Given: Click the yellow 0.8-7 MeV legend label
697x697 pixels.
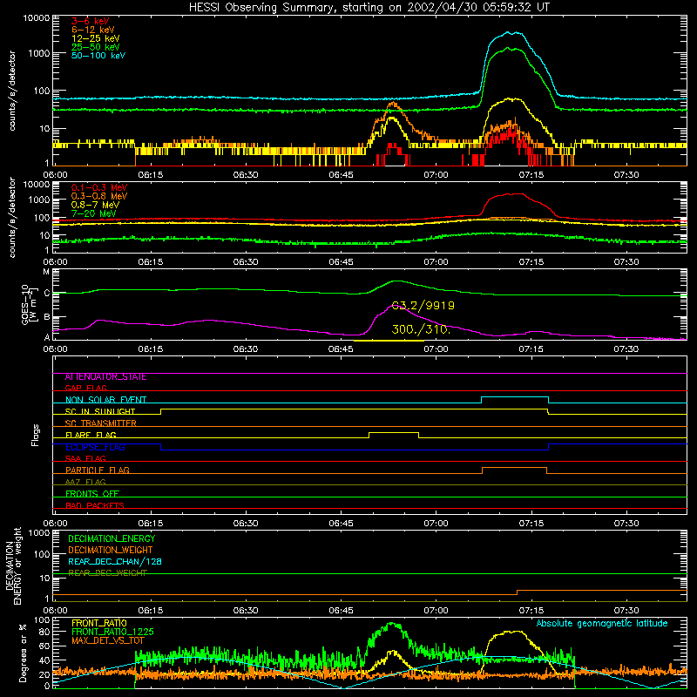Looking at the screenshot, I should (x=95, y=205).
